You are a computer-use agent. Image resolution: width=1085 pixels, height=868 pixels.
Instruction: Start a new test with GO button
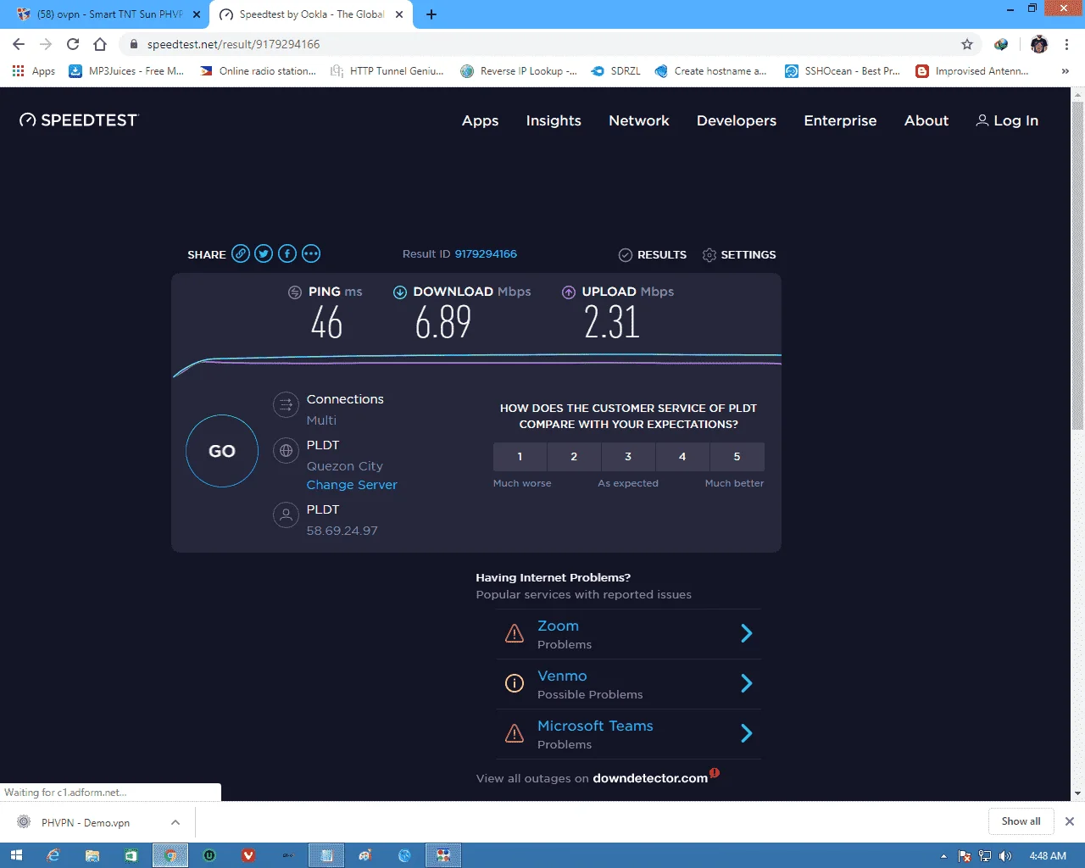[x=222, y=451]
